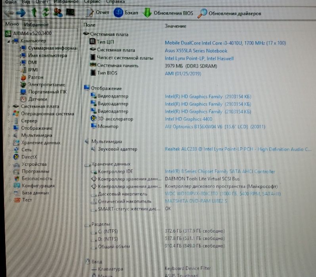This screenshot has height=277, width=316.
Task: Open the Realtek ALC233 audio link
Action: point(238,149)
